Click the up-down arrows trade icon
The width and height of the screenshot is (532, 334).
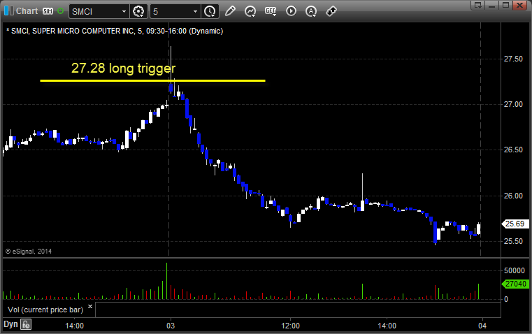coord(331,11)
